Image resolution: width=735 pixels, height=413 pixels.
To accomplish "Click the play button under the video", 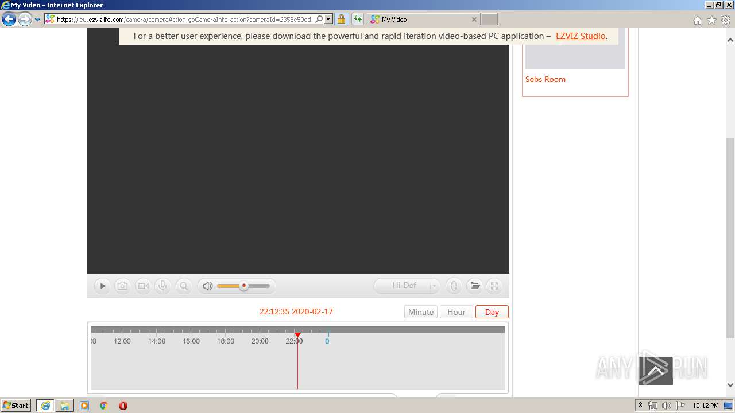I will 102,286.
